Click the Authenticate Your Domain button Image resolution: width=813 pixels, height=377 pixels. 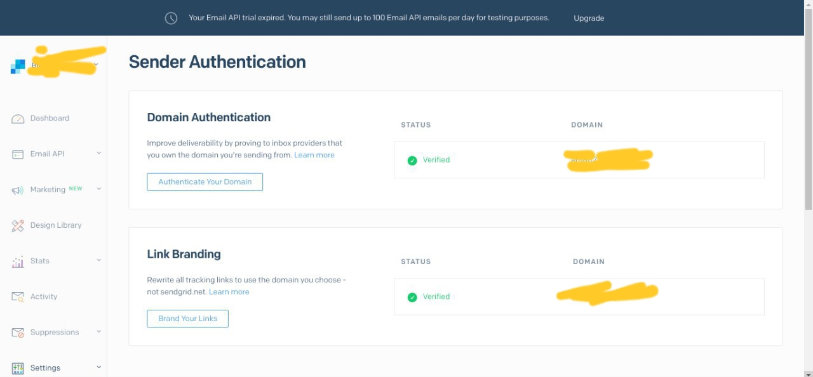tap(205, 182)
